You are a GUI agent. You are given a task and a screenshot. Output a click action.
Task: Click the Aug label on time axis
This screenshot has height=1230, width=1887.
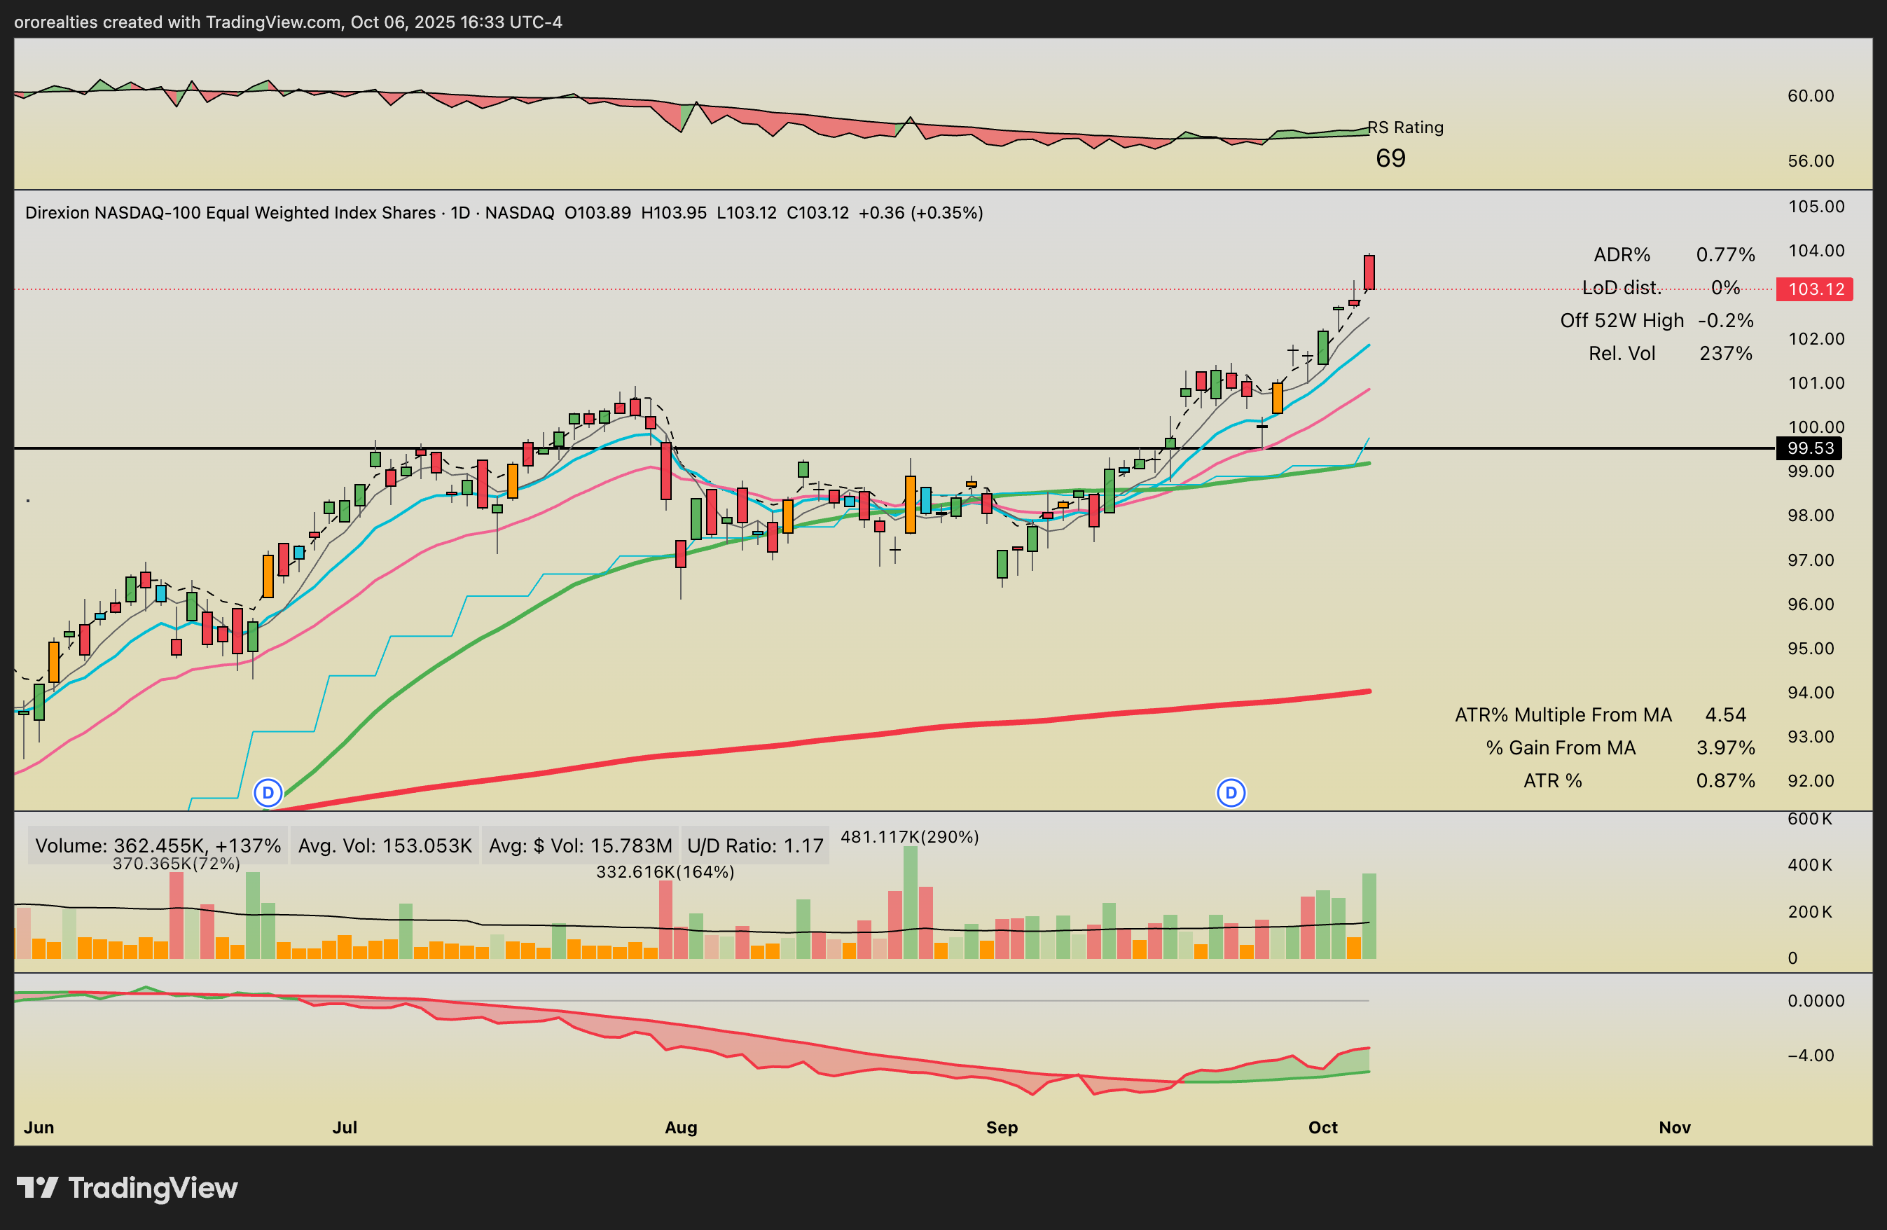[x=680, y=1127]
